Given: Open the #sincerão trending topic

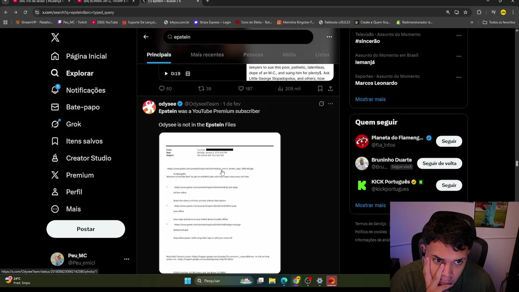Looking at the screenshot, I should click(x=368, y=41).
